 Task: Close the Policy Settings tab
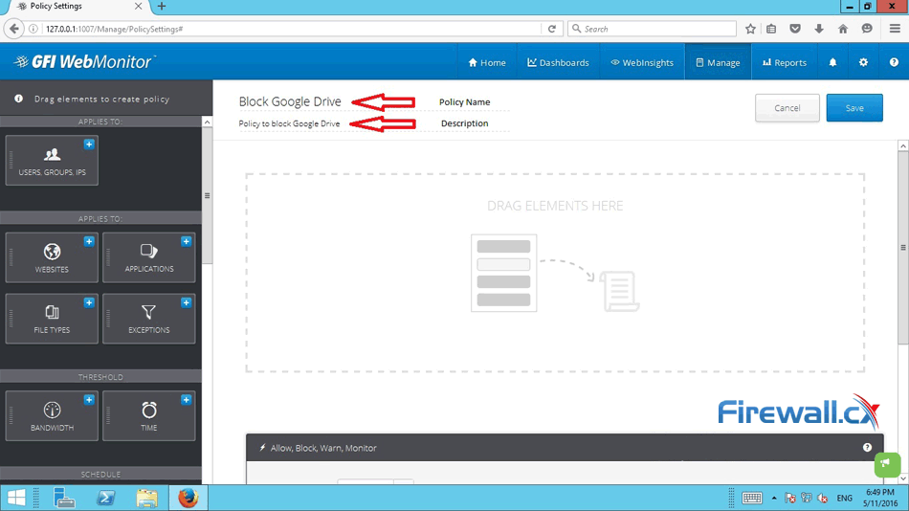(x=138, y=7)
